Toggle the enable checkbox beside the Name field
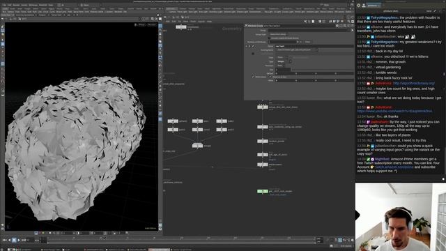This screenshot has height=251, width=446. [x=253, y=46]
